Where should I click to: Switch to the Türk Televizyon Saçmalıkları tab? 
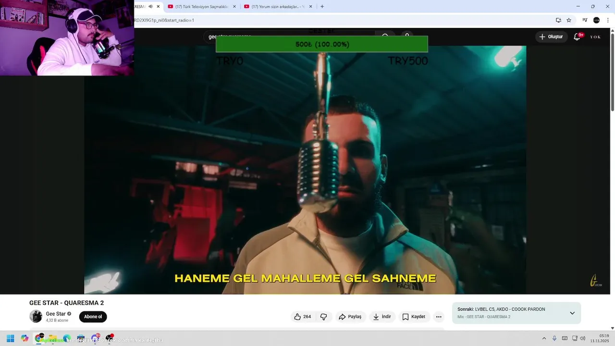click(x=201, y=7)
